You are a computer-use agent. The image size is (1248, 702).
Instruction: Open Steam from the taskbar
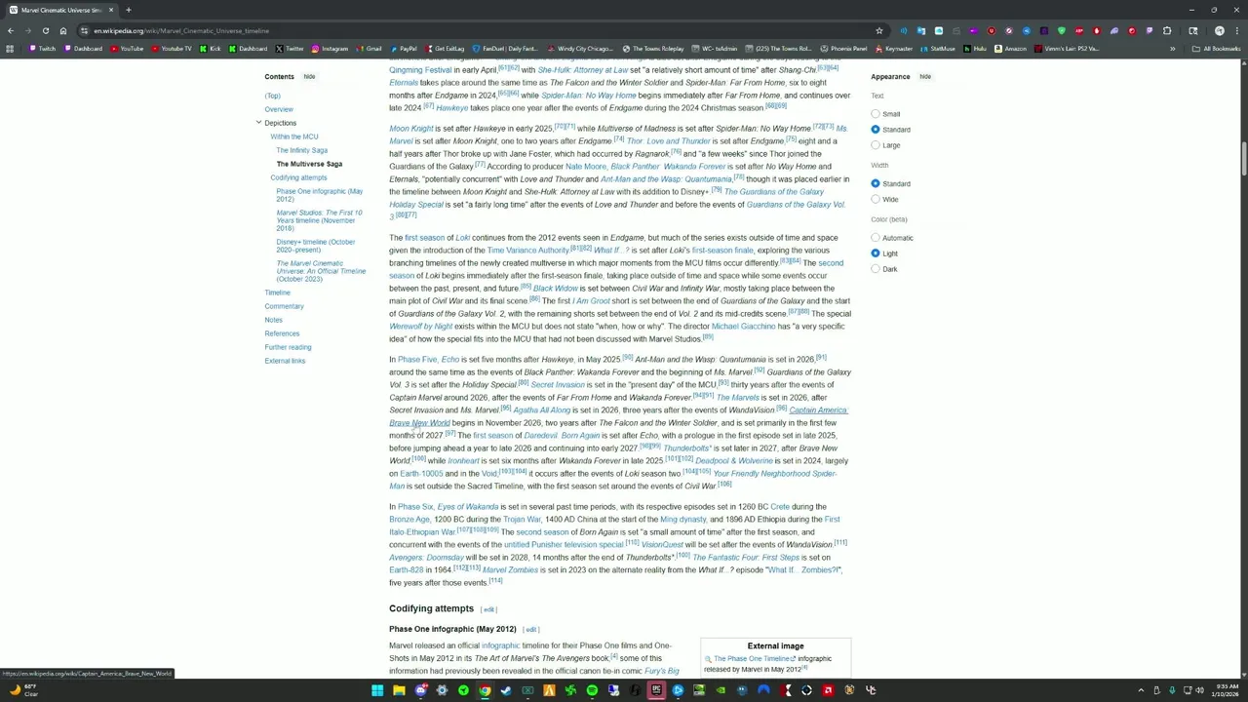[506, 690]
